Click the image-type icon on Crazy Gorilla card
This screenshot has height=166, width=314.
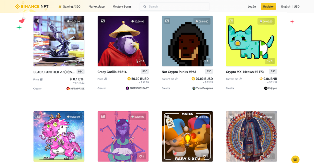click(103, 21)
